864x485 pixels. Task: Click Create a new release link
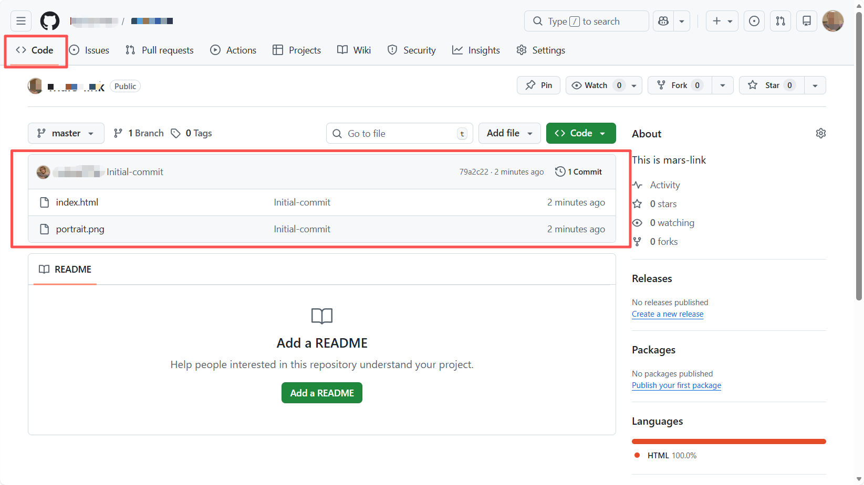pos(667,314)
